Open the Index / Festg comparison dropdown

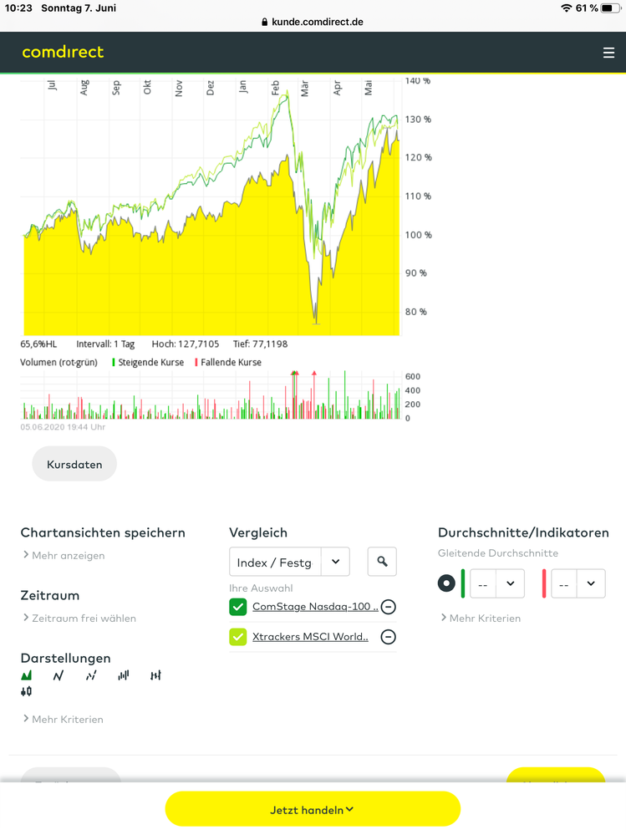tap(289, 562)
